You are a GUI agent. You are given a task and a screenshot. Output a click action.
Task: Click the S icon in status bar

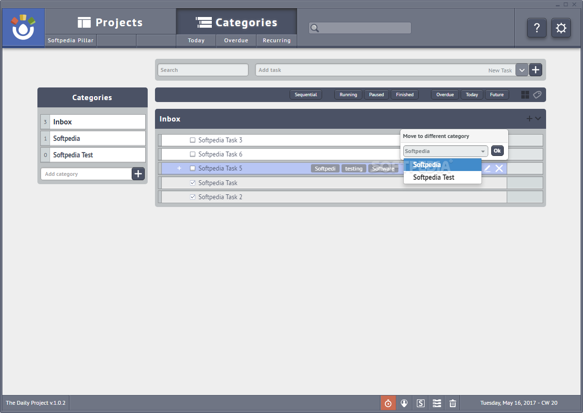pyautogui.click(x=421, y=403)
